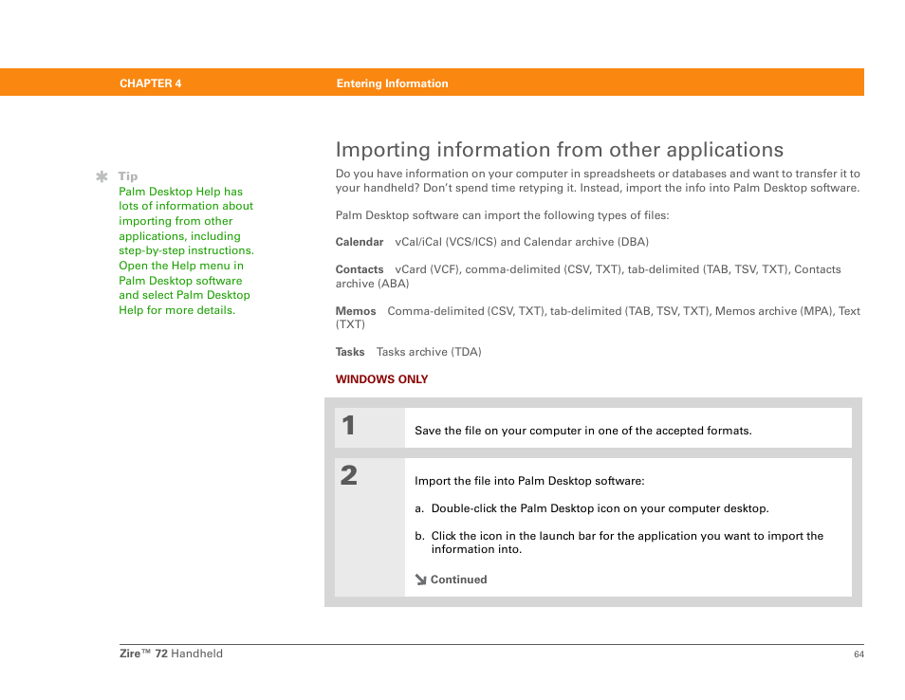This screenshot has width=905, height=700.
Task: Click 'Help for more details.' tip line
Action: tap(177, 310)
